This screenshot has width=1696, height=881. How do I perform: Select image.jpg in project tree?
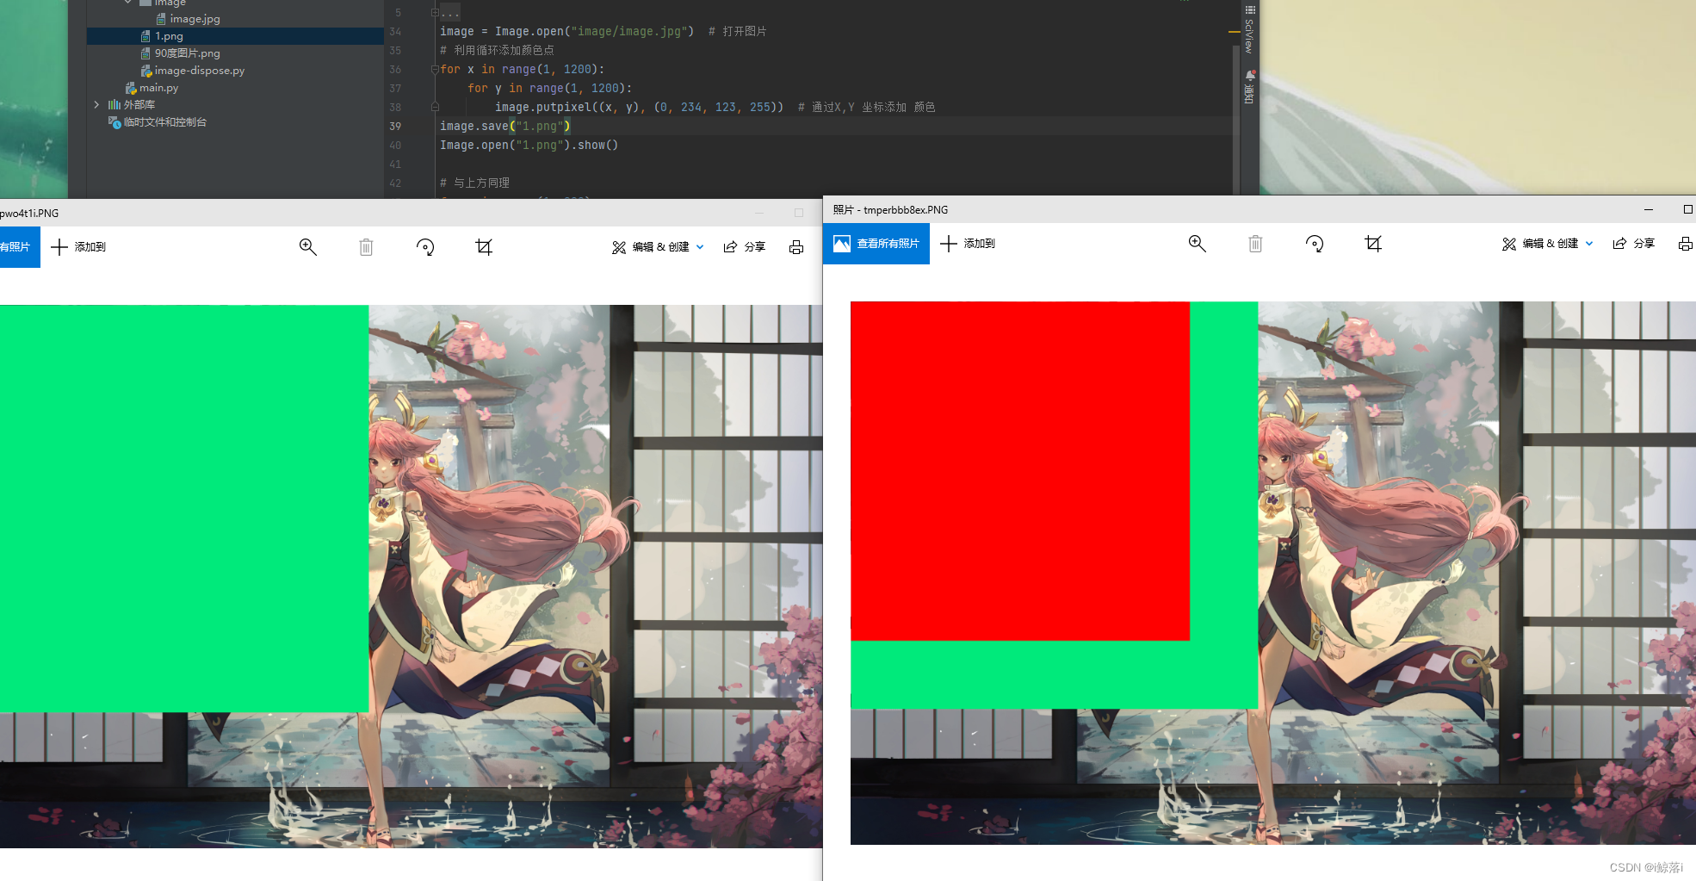(188, 19)
